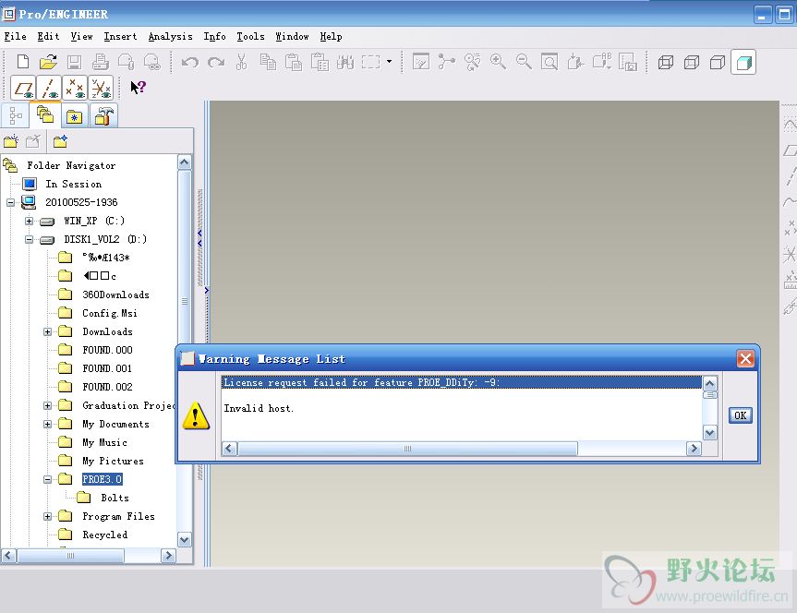Click the dashed selection box icon
797x613 pixels.
coord(370,62)
